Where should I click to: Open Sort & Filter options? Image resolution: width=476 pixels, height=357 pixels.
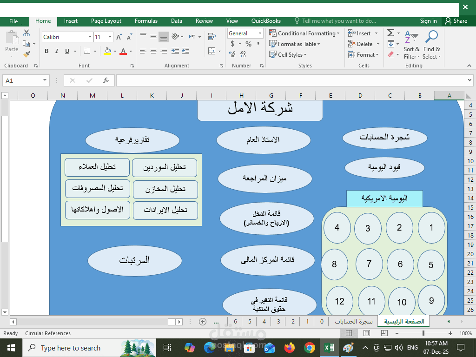coord(412,45)
